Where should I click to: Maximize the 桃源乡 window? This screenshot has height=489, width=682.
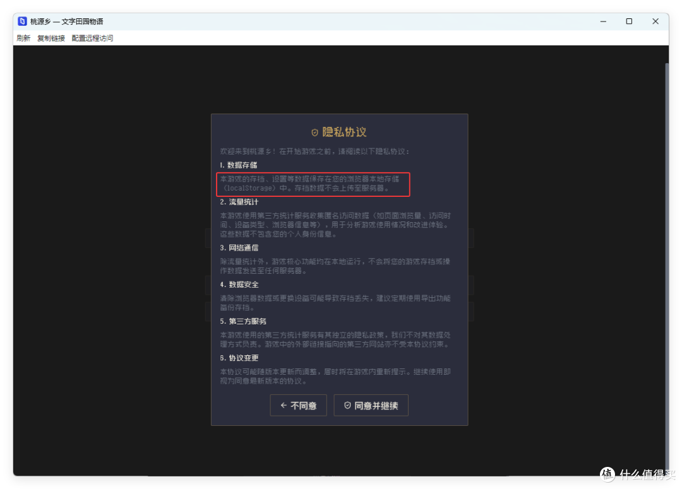[x=629, y=21]
